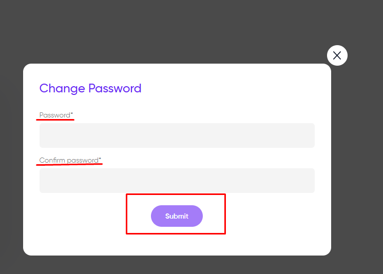383x274 pixels.
Task: Focus the Confirm password input field
Action: pos(177,181)
